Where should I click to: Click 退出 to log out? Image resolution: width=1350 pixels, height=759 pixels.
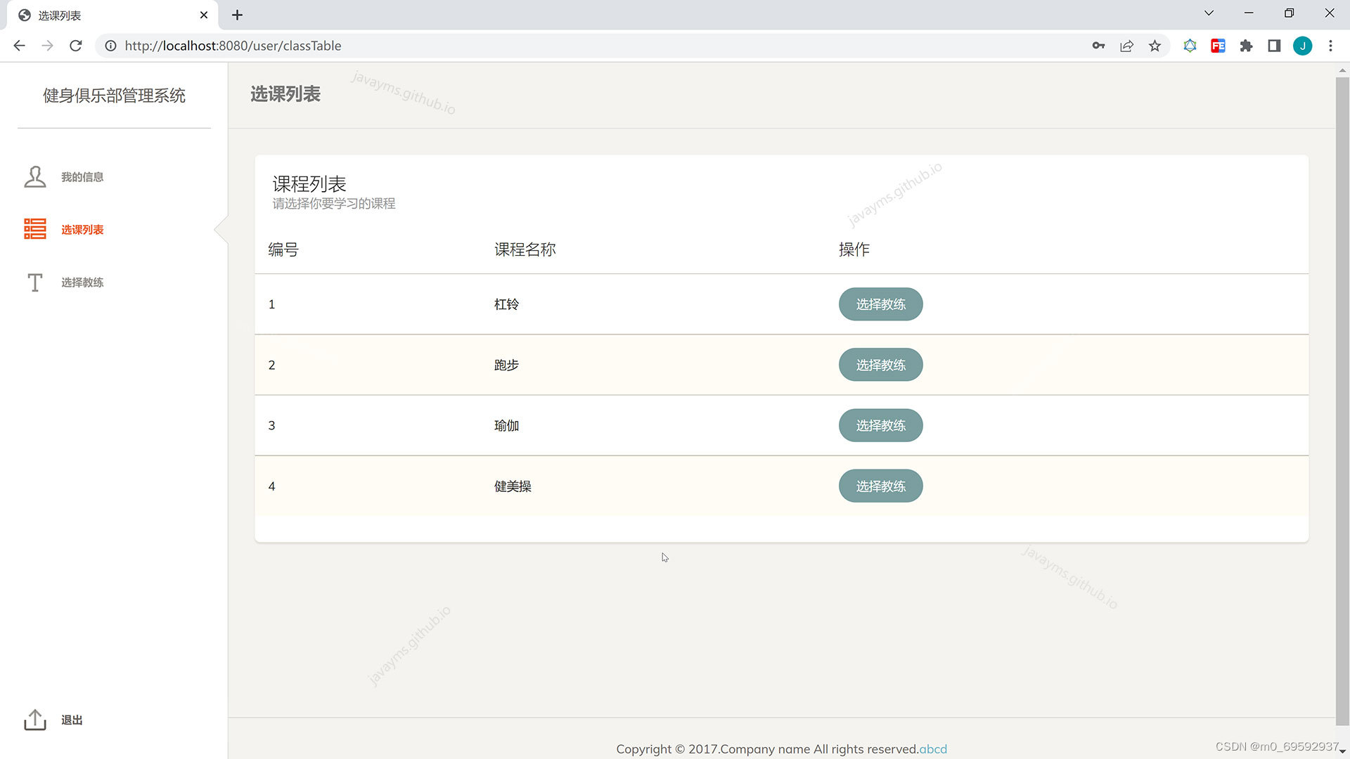point(72,720)
